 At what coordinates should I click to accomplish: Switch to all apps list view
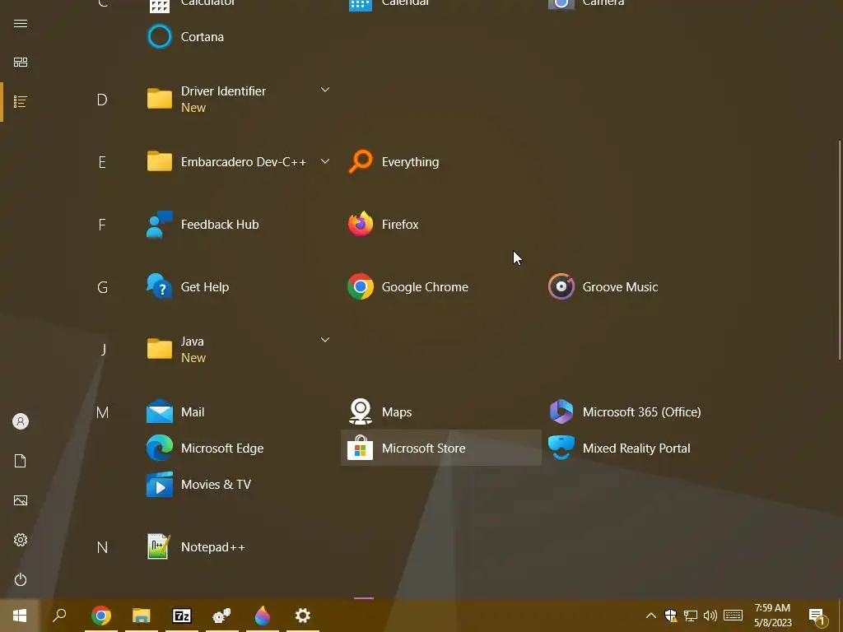[x=21, y=101]
